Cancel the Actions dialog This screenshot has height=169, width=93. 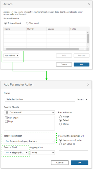tap(64, 65)
